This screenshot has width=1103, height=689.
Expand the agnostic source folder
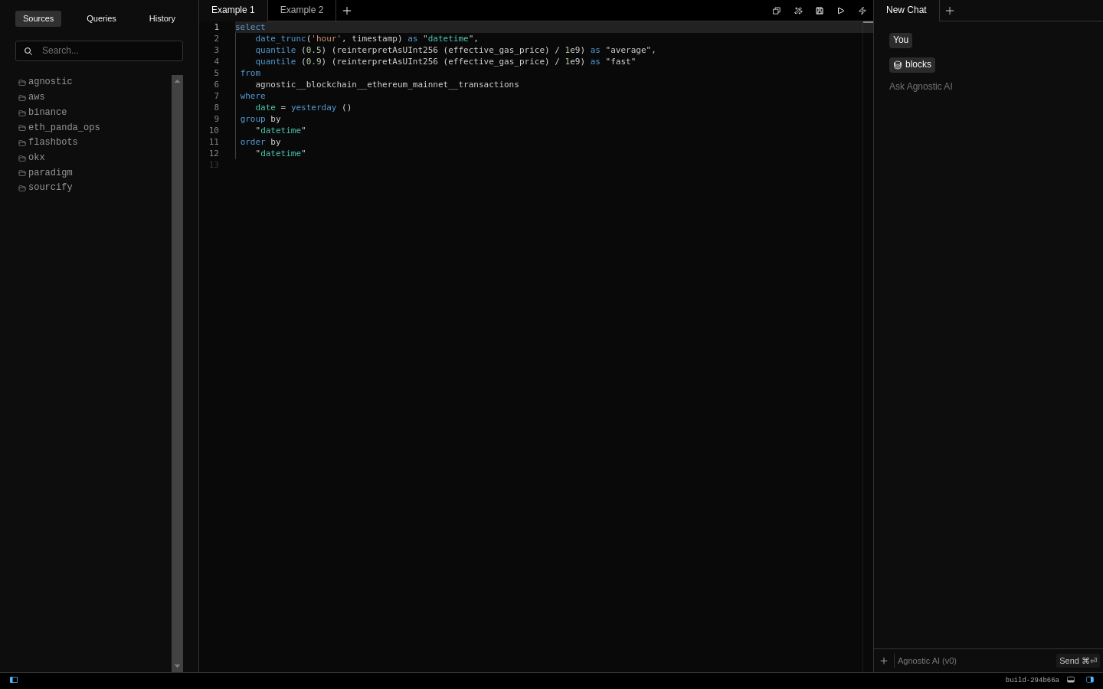pyautogui.click(x=45, y=82)
